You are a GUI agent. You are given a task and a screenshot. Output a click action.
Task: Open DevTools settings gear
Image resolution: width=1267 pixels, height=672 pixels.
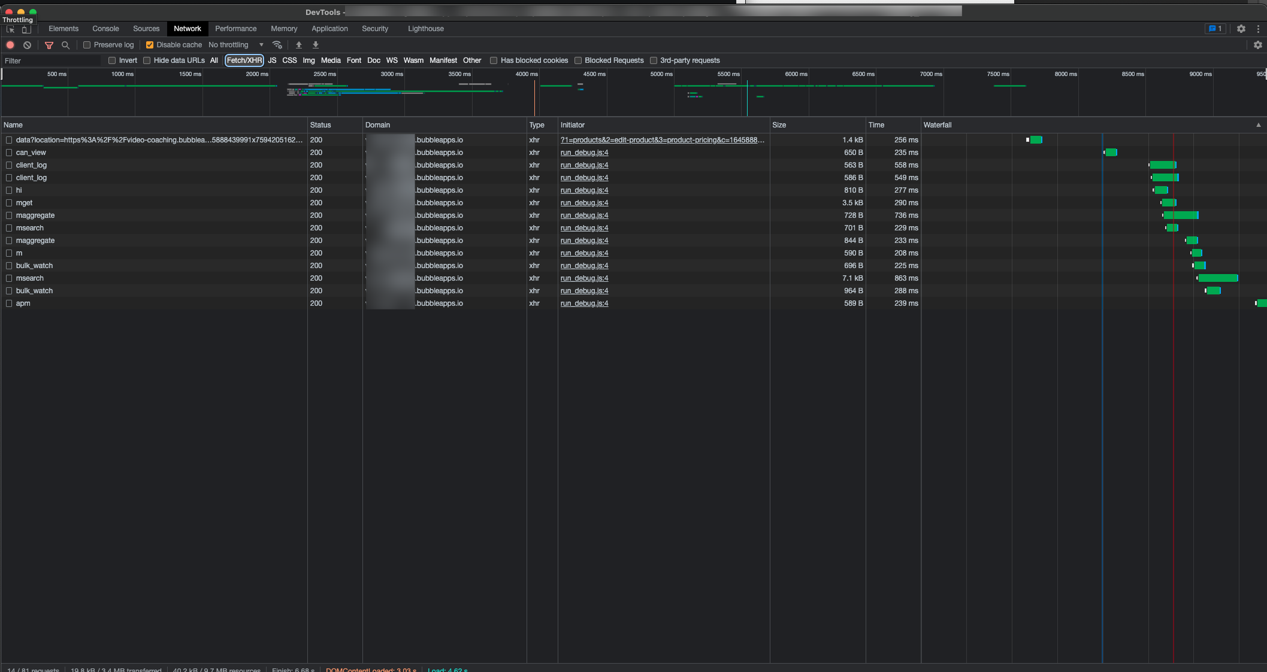pyautogui.click(x=1241, y=29)
